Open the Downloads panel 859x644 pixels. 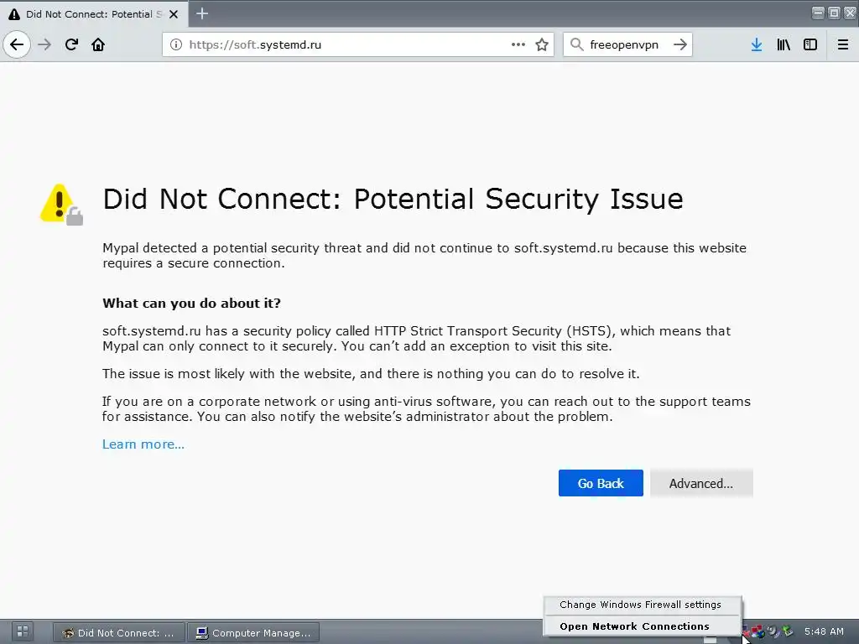coord(756,45)
